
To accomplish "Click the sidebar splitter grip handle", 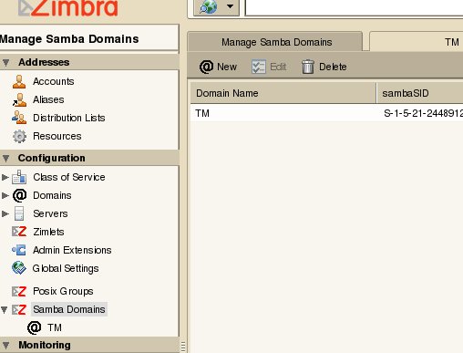I will (x=183, y=347).
